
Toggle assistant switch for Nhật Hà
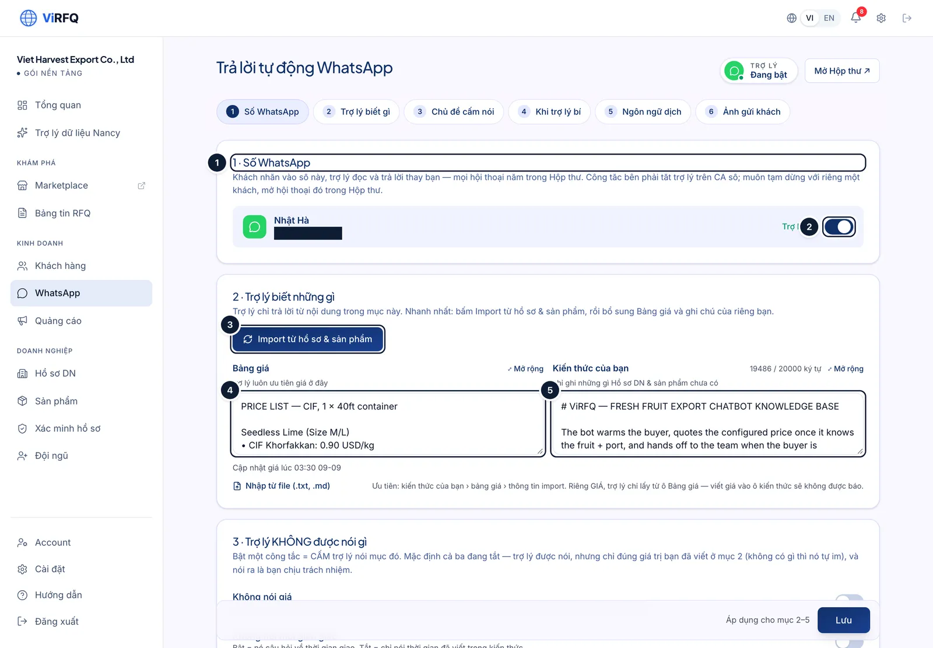tap(839, 227)
